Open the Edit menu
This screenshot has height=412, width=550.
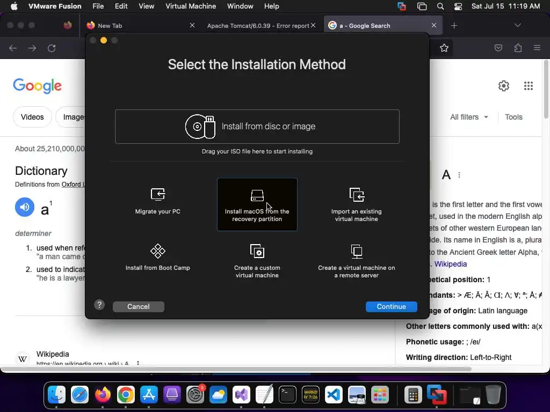click(x=121, y=6)
